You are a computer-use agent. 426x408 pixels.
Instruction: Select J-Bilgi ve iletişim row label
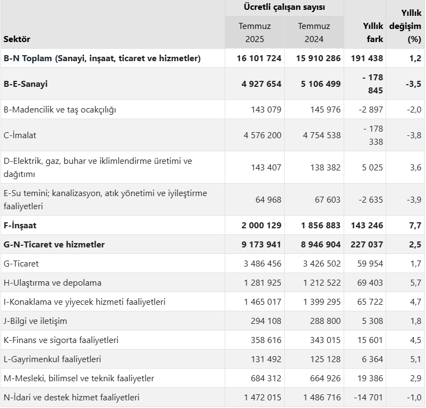[x=35, y=321]
